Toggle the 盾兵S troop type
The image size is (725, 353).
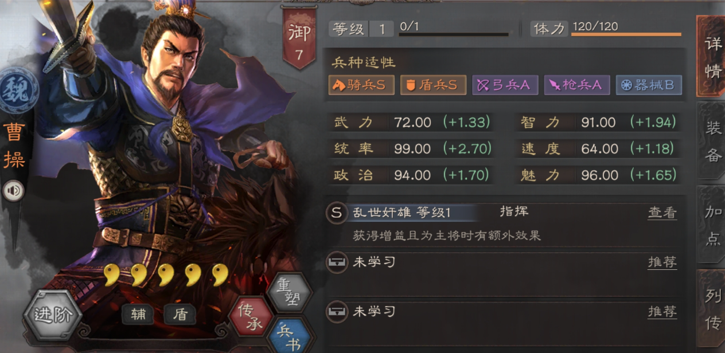pyautogui.click(x=432, y=85)
